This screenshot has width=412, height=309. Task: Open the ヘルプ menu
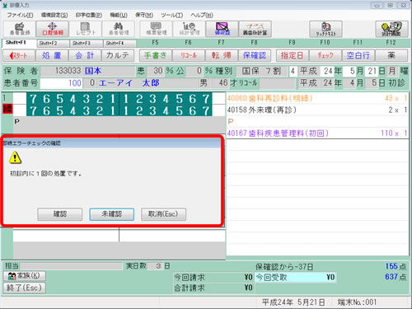tap(202, 15)
